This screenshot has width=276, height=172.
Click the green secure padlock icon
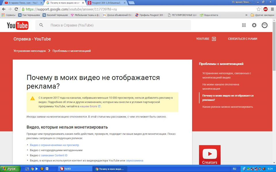(23, 9)
